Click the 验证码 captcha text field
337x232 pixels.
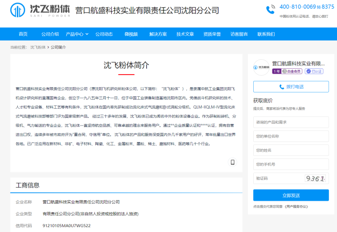[x=278, y=178]
